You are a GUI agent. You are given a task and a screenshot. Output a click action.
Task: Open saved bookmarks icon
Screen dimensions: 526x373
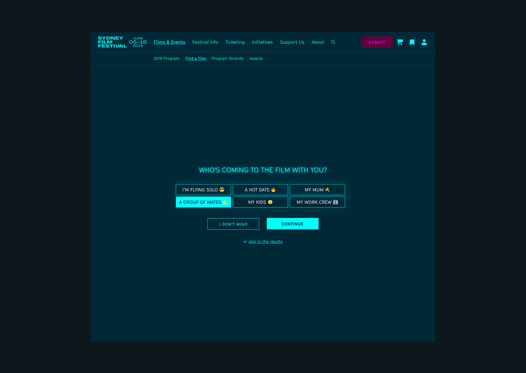(412, 42)
